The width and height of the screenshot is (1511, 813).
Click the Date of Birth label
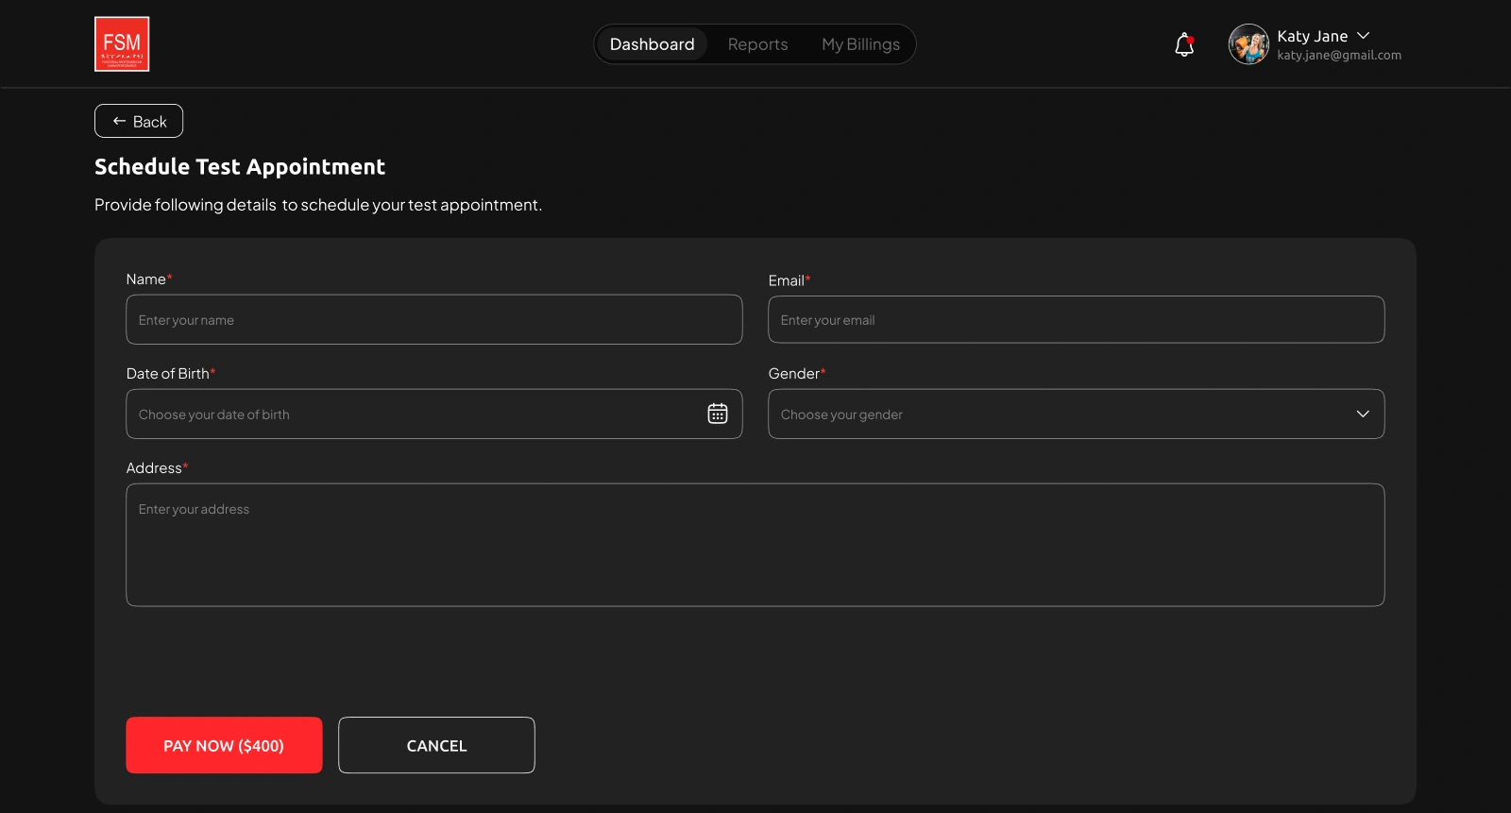point(171,374)
